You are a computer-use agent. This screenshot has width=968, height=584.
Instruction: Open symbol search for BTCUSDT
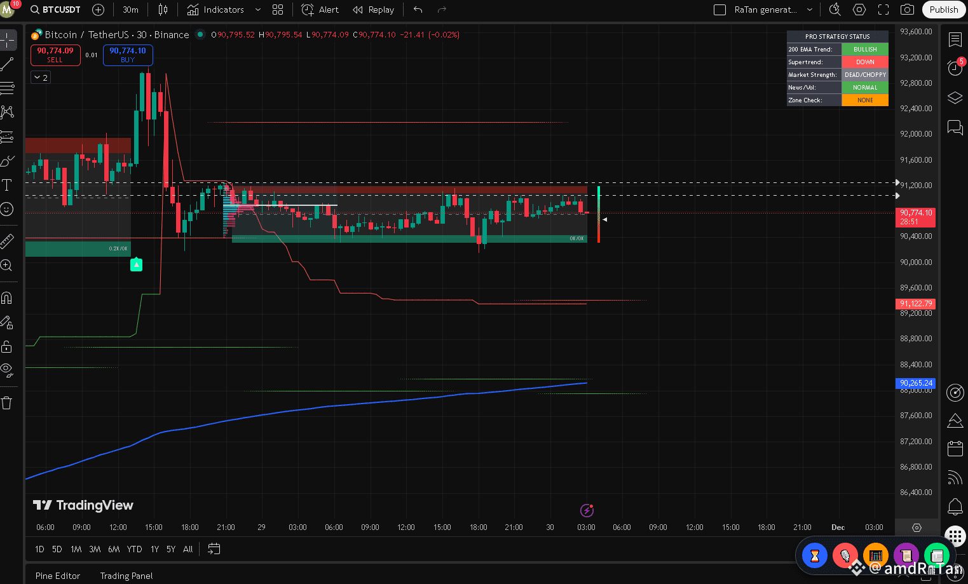[56, 10]
